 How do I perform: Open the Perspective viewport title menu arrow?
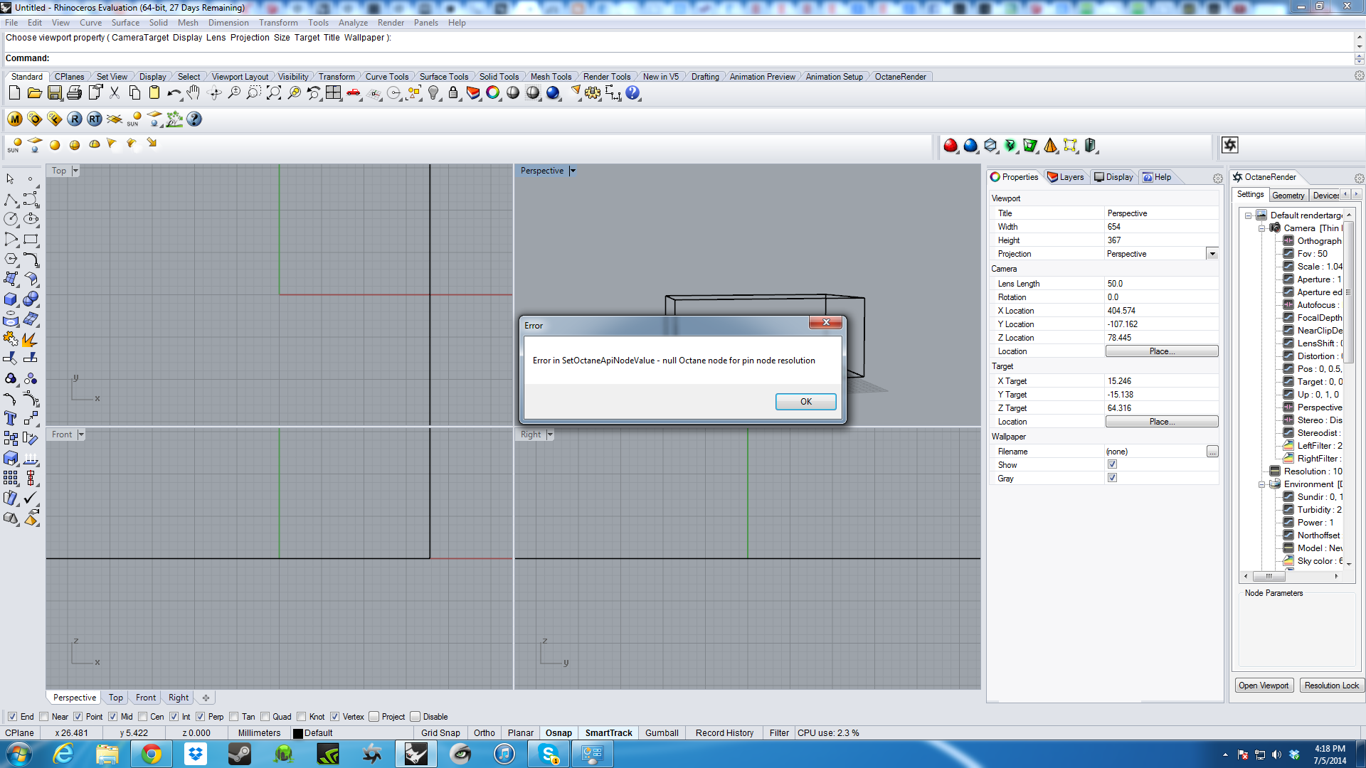(573, 171)
